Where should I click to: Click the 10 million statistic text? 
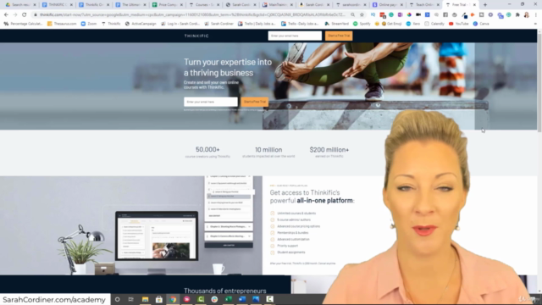268,150
